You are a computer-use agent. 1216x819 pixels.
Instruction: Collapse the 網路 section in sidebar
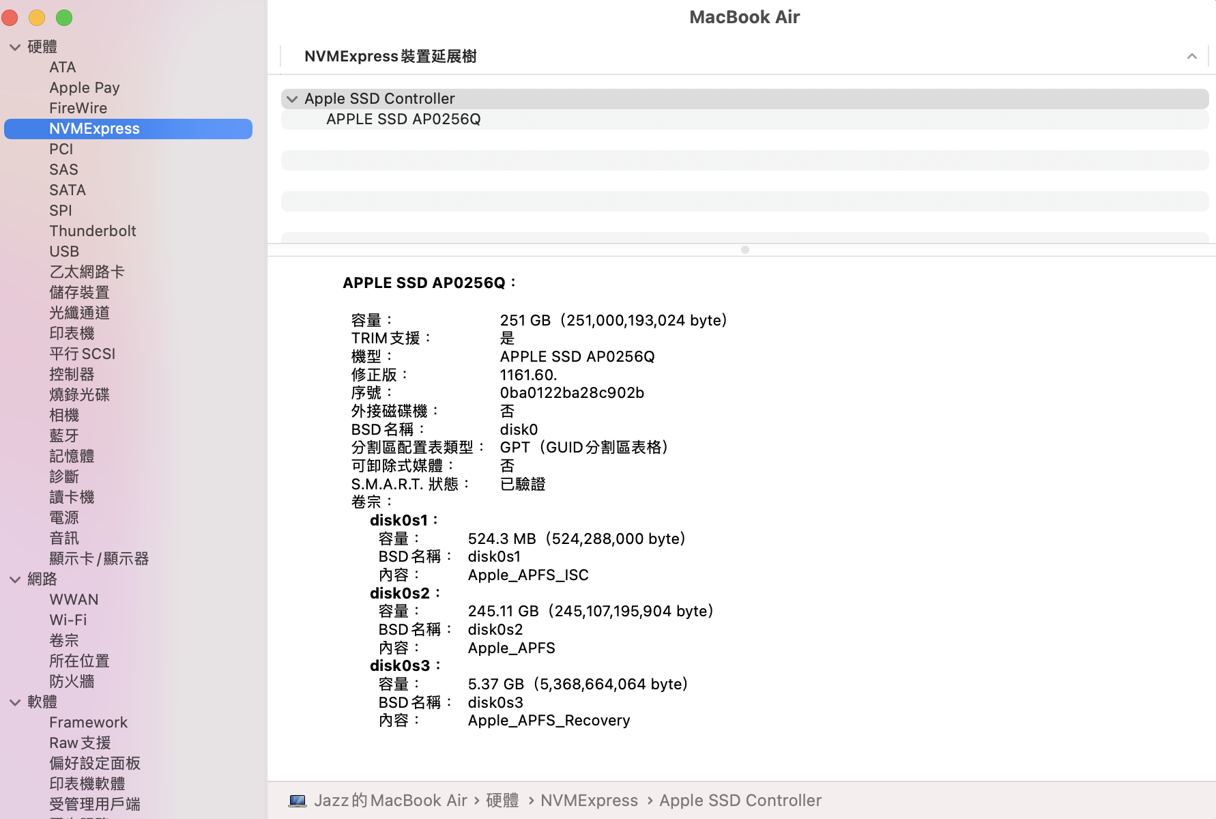(15, 579)
